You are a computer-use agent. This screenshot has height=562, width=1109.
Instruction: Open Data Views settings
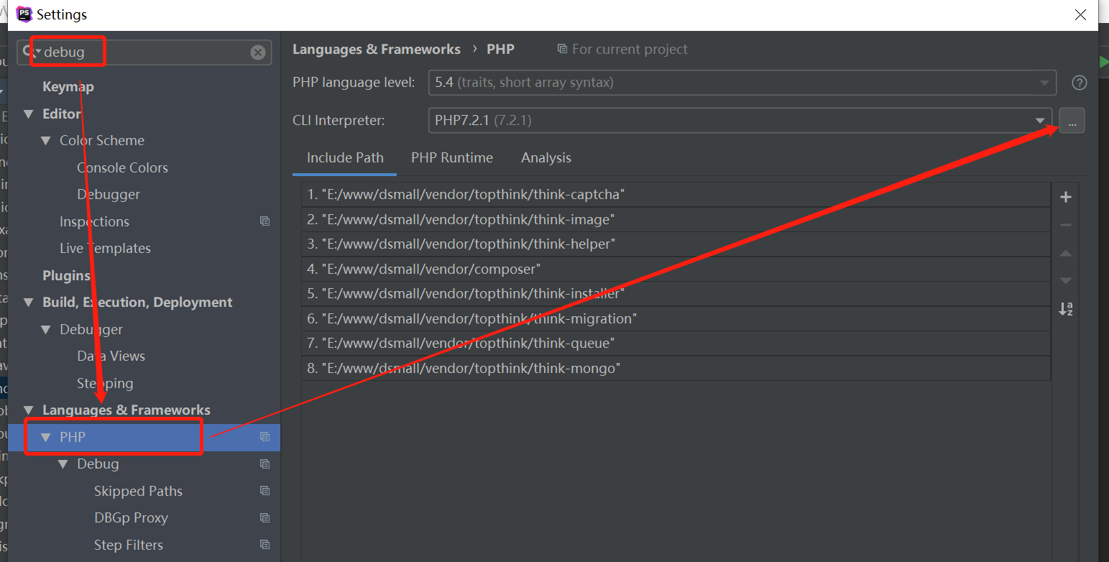(x=111, y=356)
